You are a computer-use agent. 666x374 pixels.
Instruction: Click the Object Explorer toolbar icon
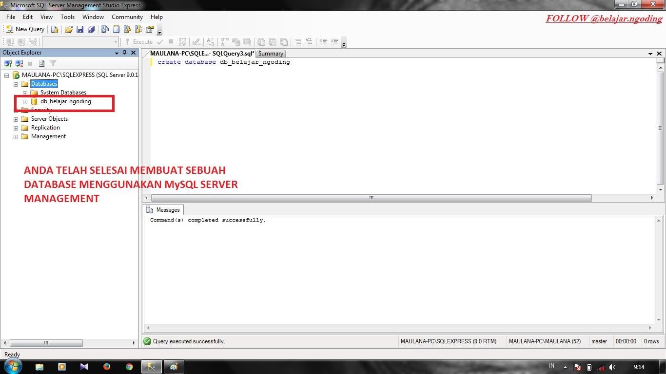[128, 29]
